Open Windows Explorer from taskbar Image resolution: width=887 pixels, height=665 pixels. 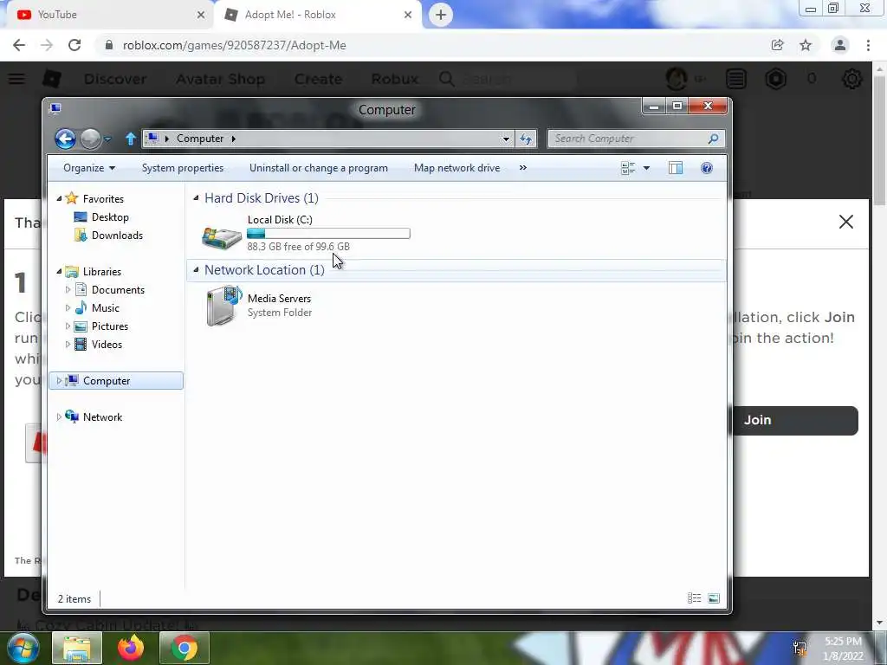coord(77,648)
